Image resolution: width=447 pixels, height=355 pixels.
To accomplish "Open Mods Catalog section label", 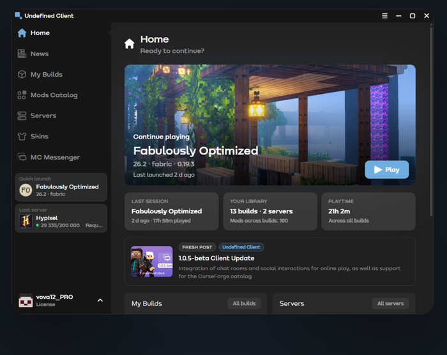I will pyautogui.click(x=54, y=95).
